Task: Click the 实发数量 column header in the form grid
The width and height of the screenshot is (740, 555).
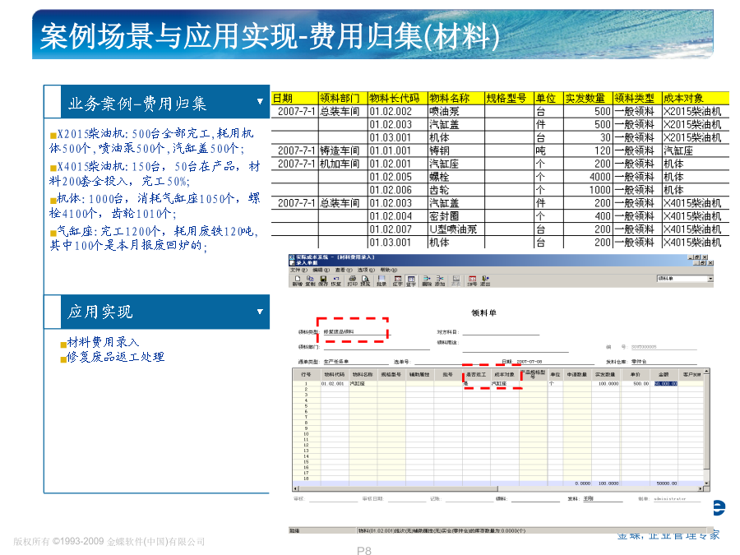Action: (x=605, y=374)
